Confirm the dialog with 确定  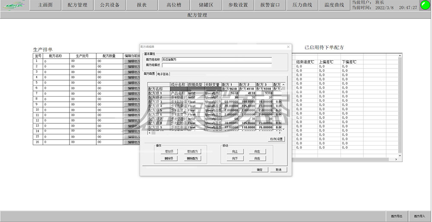click(259, 170)
